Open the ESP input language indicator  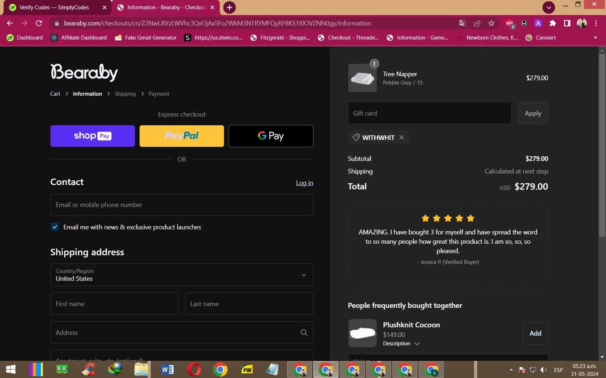point(558,370)
